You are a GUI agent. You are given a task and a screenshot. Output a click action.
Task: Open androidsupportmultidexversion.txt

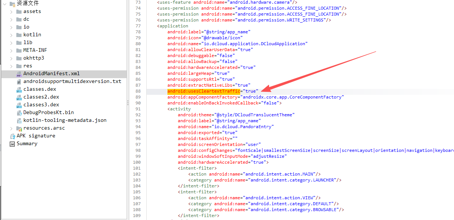tap(72, 81)
